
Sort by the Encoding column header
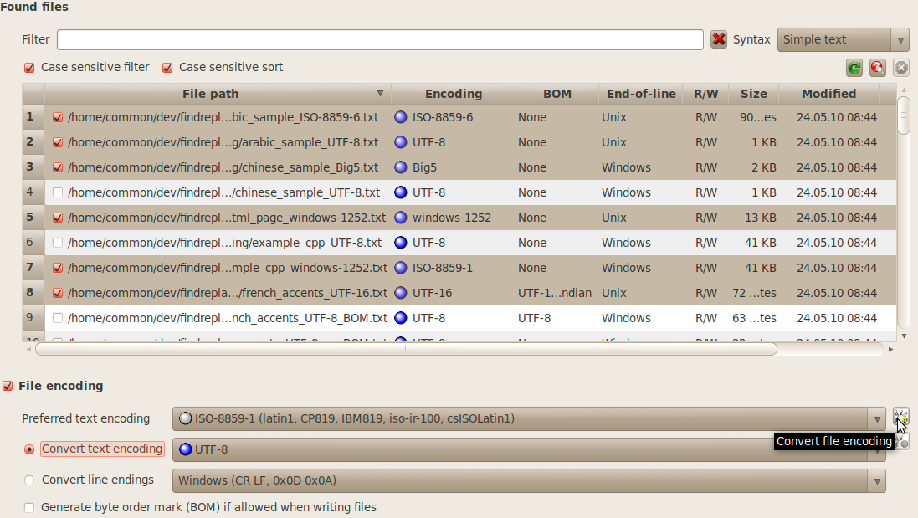453,94
